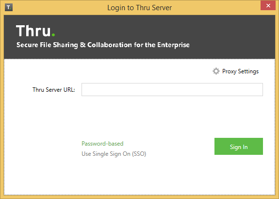The image size is (279, 199).
Task: Click the green dot in Thru logo
Action: click(x=53, y=35)
